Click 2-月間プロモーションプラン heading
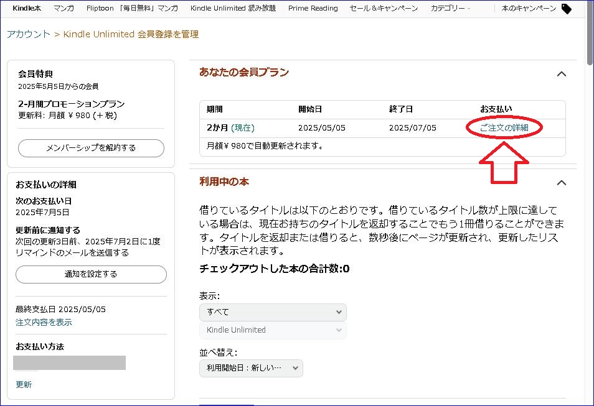The image size is (594, 406). click(71, 104)
